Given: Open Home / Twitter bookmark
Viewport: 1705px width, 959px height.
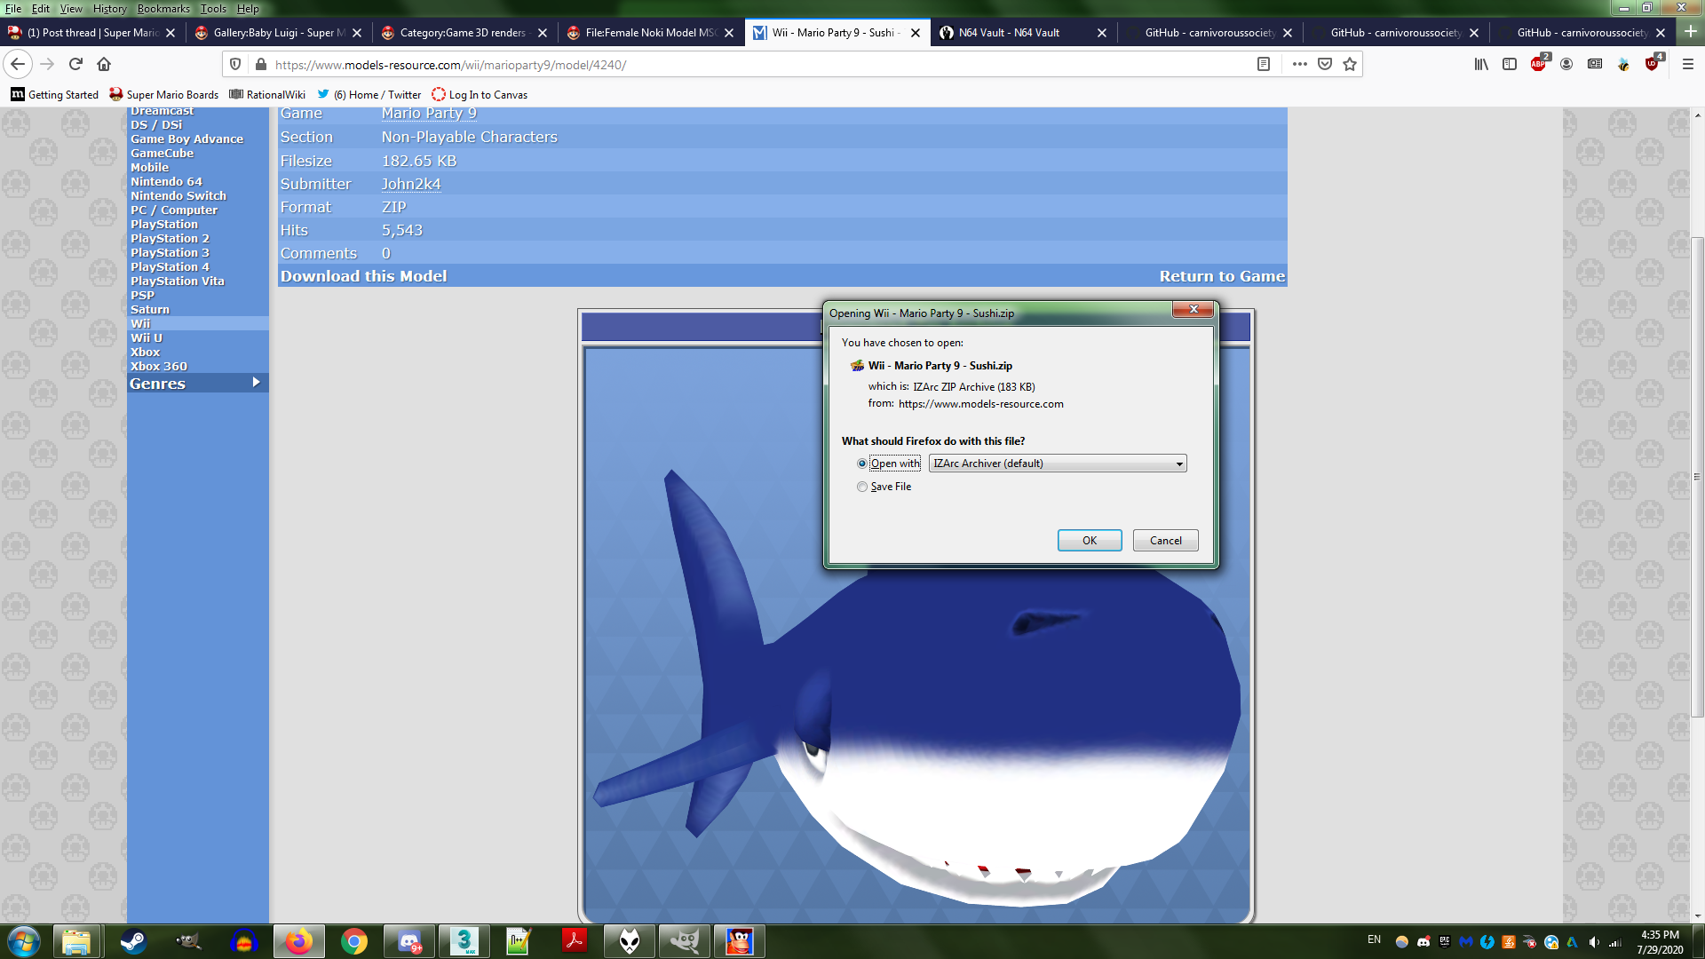Looking at the screenshot, I should click(369, 94).
